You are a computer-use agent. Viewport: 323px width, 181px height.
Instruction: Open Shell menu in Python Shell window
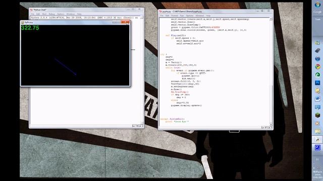pos(44,14)
